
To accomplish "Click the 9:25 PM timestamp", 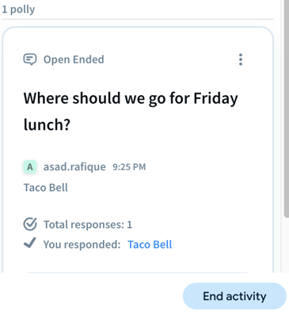I will (x=129, y=167).
